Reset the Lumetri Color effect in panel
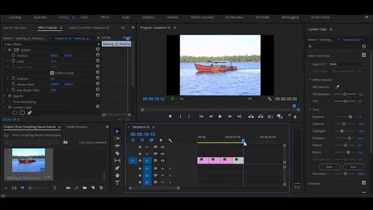The image size is (373, 210). click(364, 46)
